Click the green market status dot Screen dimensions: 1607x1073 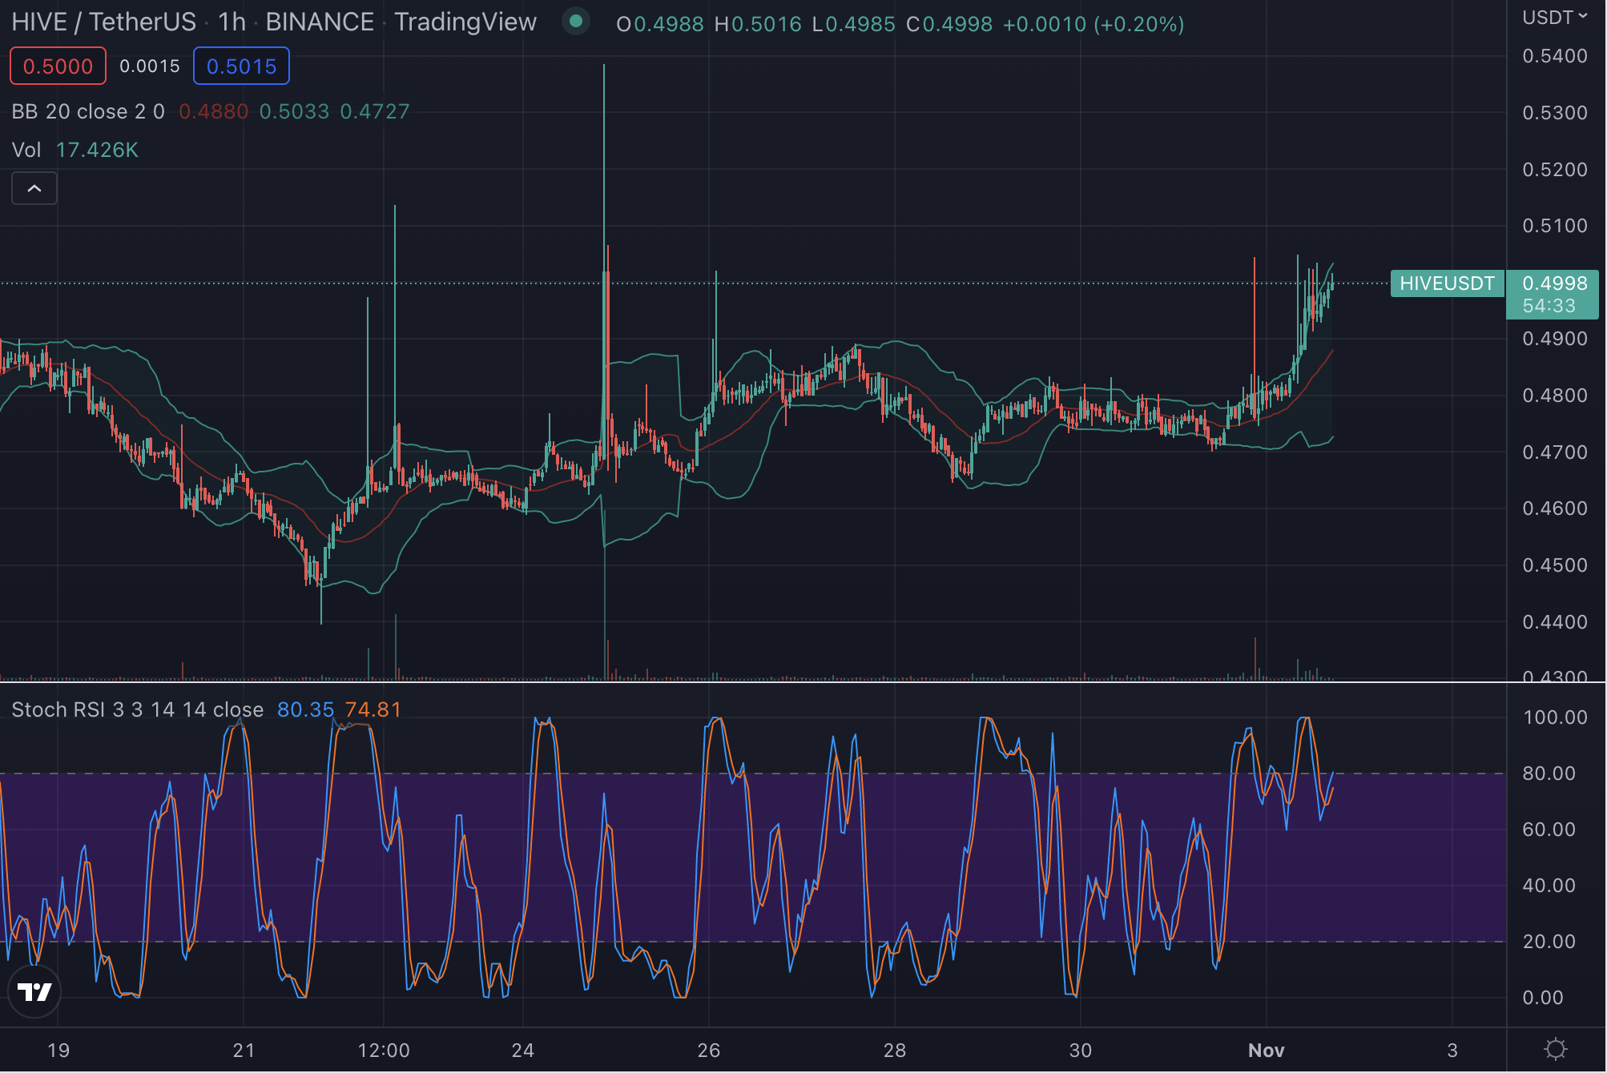(x=575, y=22)
